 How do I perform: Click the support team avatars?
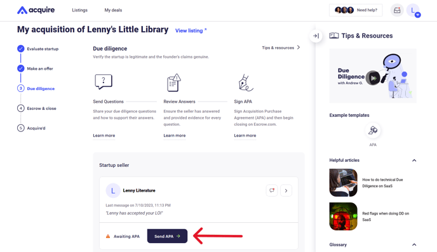tap(344, 10)
